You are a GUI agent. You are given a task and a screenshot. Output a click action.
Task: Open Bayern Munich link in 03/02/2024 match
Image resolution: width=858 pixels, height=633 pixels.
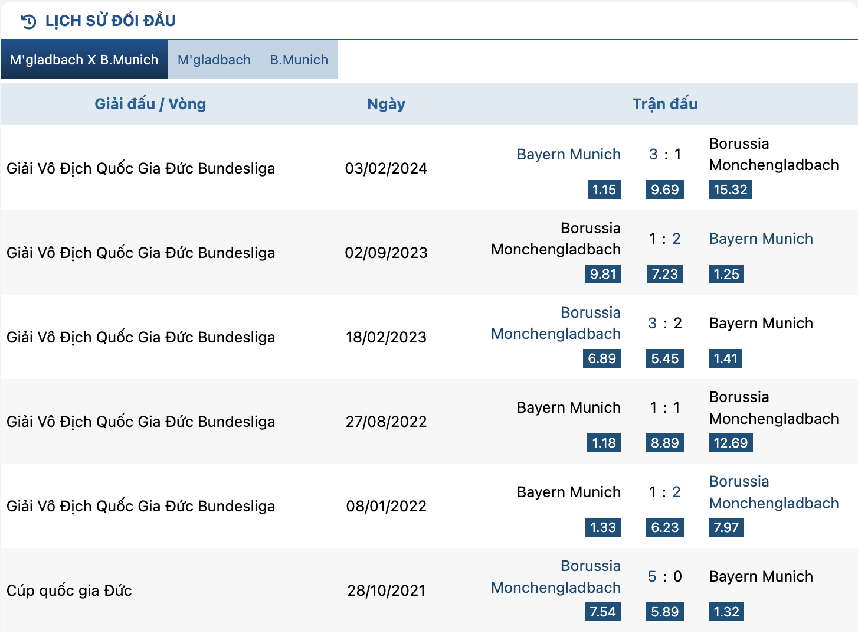(569, 154)
